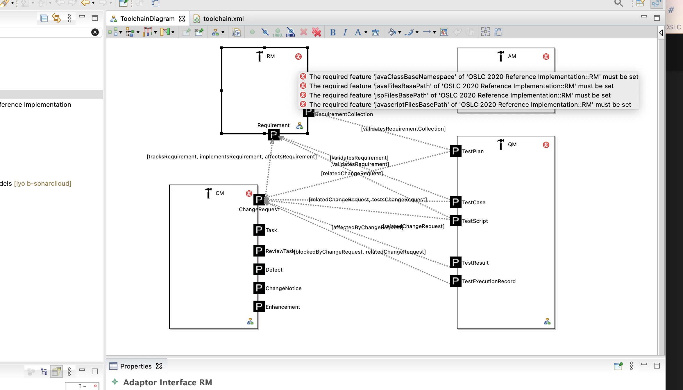The height and width of the screenshot is (390, 683).
Task: Click the double red X delete from model icon
Action: [x=316, y=32]
